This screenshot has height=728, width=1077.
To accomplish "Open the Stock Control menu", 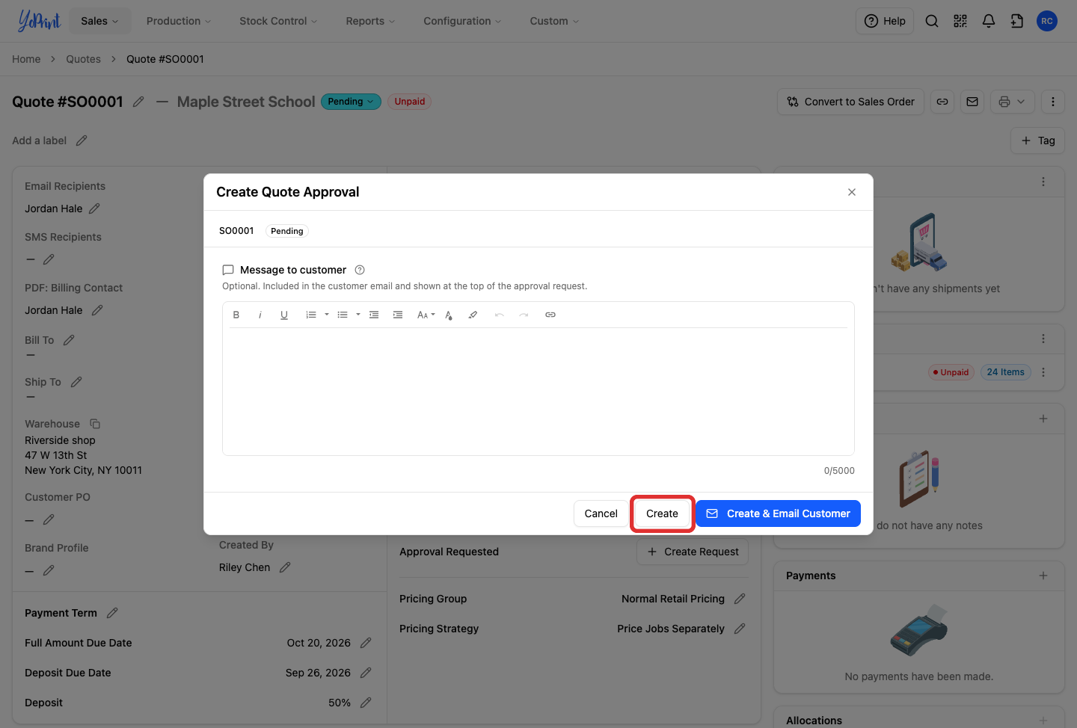I will (278, 21).
